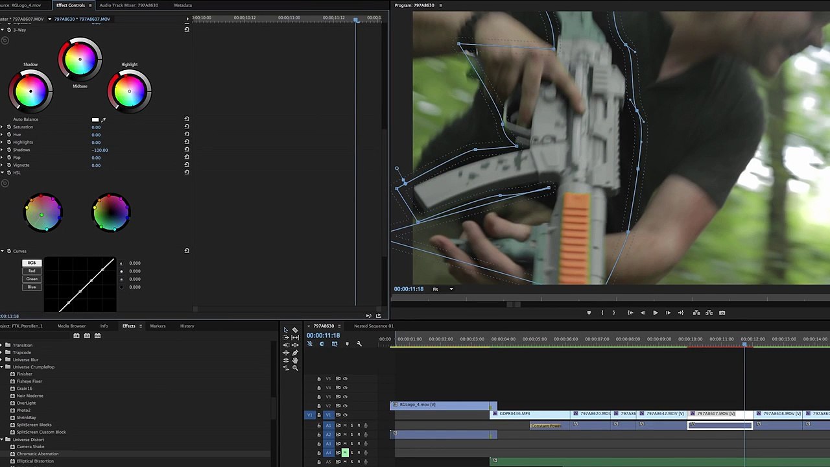Screen dimensions: 830x467
Task: Unmute track A4 with green M
Action: (345, 452)
